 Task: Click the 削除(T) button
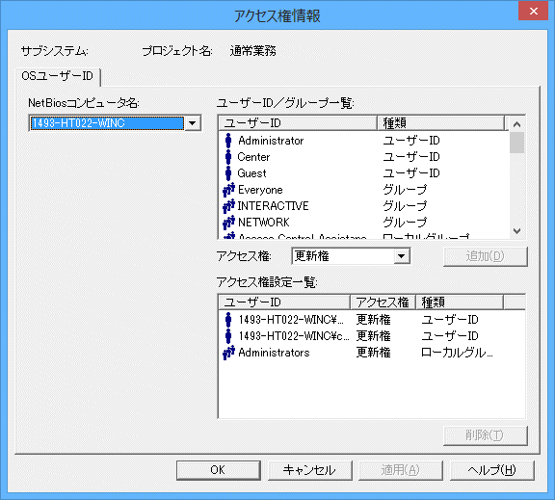pyautogui.click(x=485, y=435)
